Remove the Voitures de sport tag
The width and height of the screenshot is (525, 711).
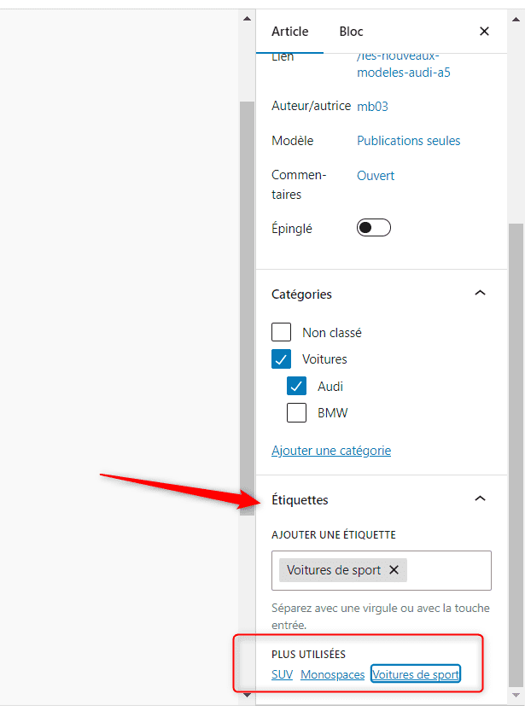394,570
